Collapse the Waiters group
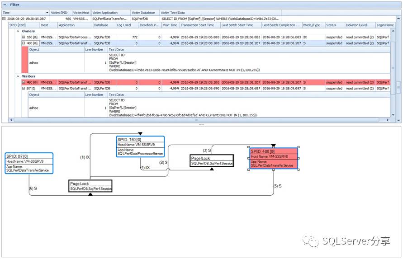The width and height of the screenshot is (403, 259). 18,76
